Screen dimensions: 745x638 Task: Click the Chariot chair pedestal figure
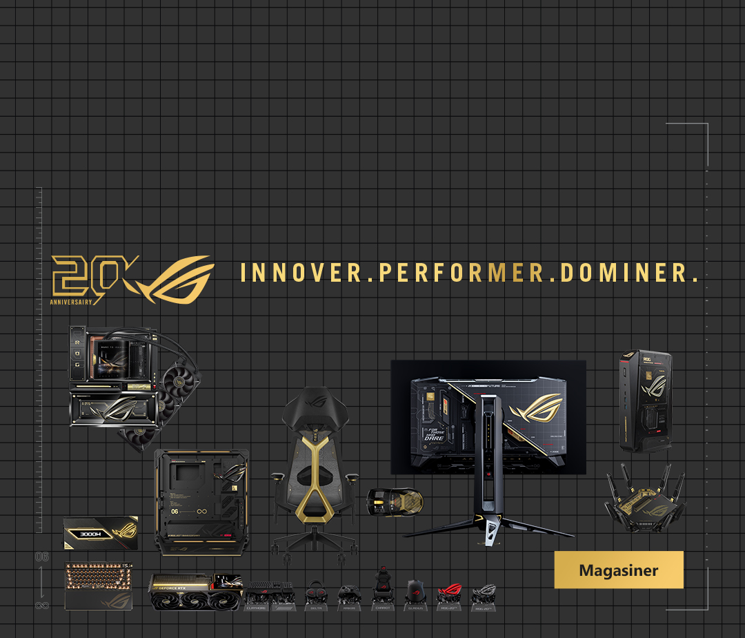point(383,588)
